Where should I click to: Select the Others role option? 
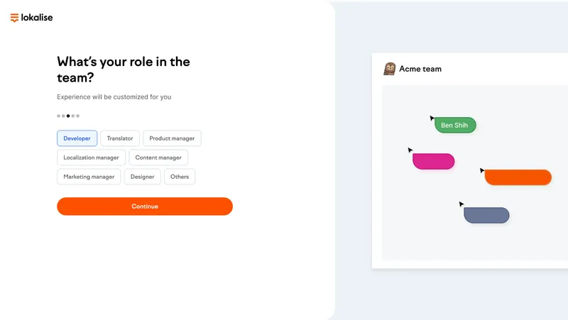pos(180,177)
